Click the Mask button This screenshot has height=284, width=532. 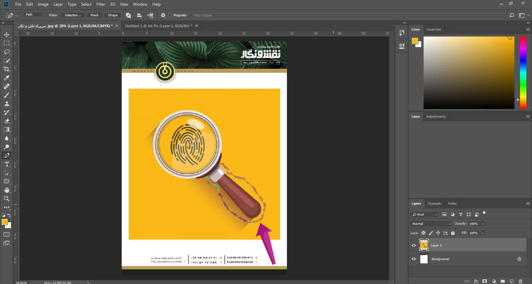94,15
